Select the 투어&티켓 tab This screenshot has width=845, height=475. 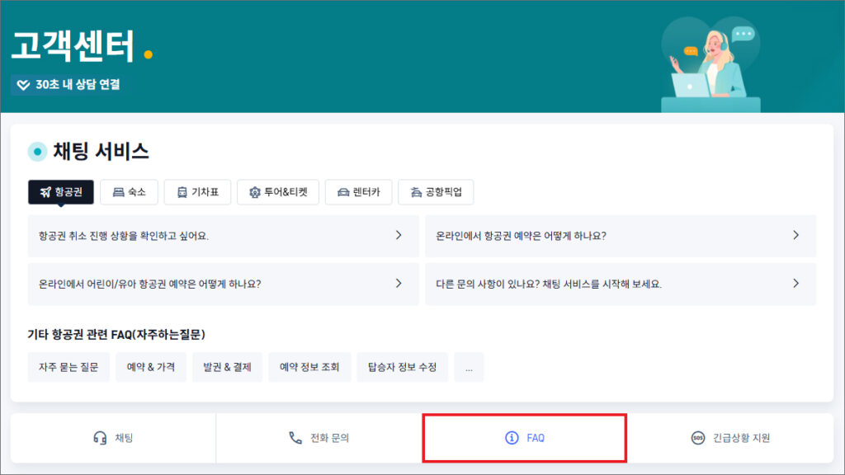pos(278,191)
